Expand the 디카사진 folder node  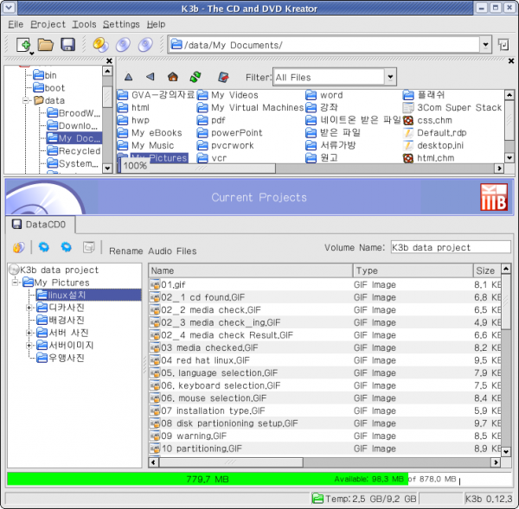(x=29, y=308)
